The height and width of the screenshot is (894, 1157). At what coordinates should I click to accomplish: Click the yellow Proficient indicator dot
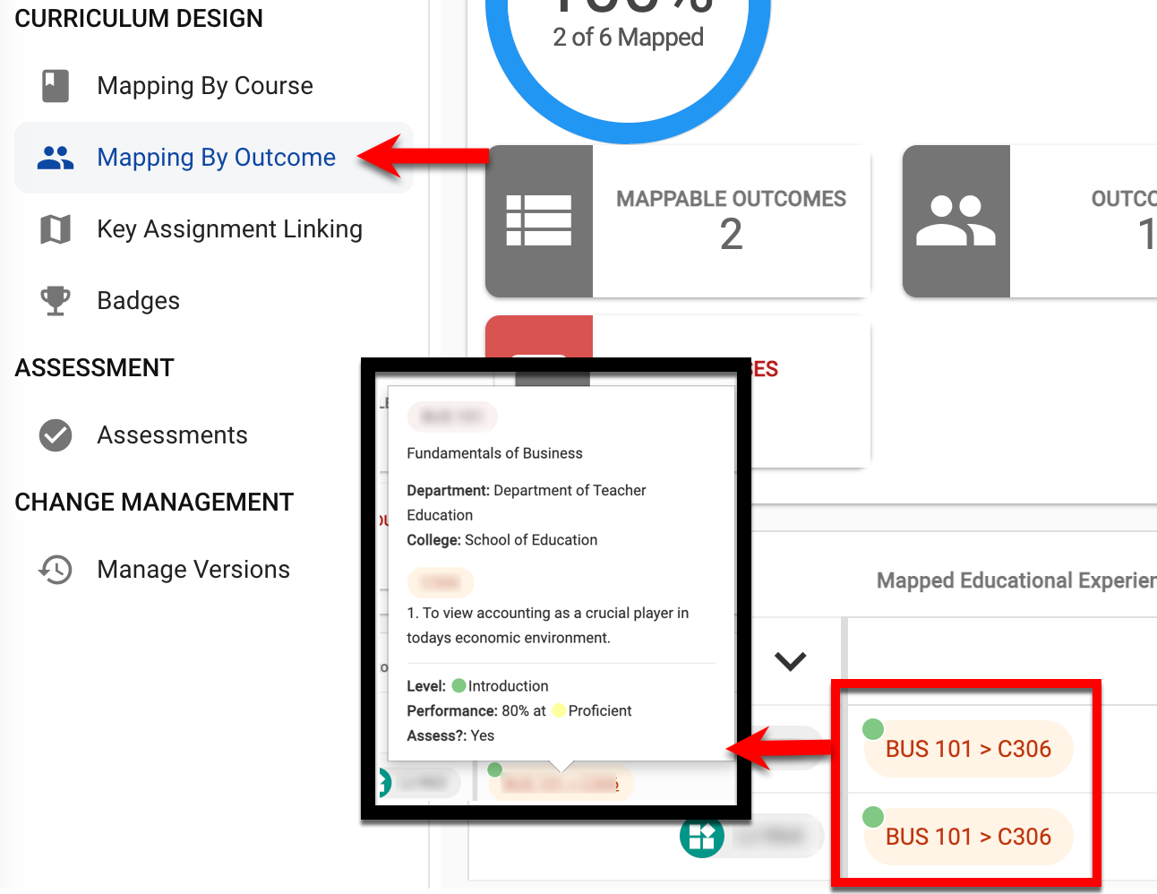click(559, 711)
